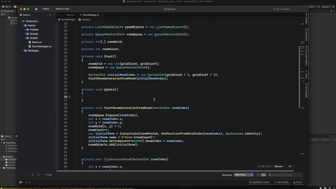Select the Attach to Unity target
Image resolution: width=336 pixels, height=189 pixels.
62,9
